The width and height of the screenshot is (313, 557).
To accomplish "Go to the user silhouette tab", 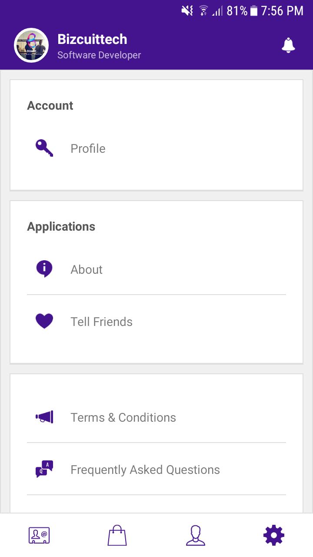I will (196, 535).
